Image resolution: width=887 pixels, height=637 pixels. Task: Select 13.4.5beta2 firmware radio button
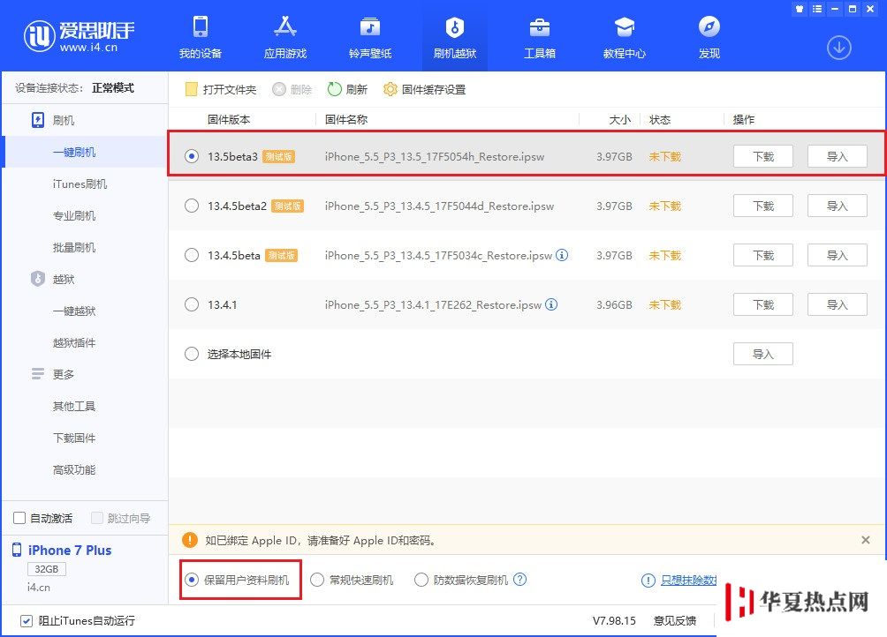[x=192, y=206]
